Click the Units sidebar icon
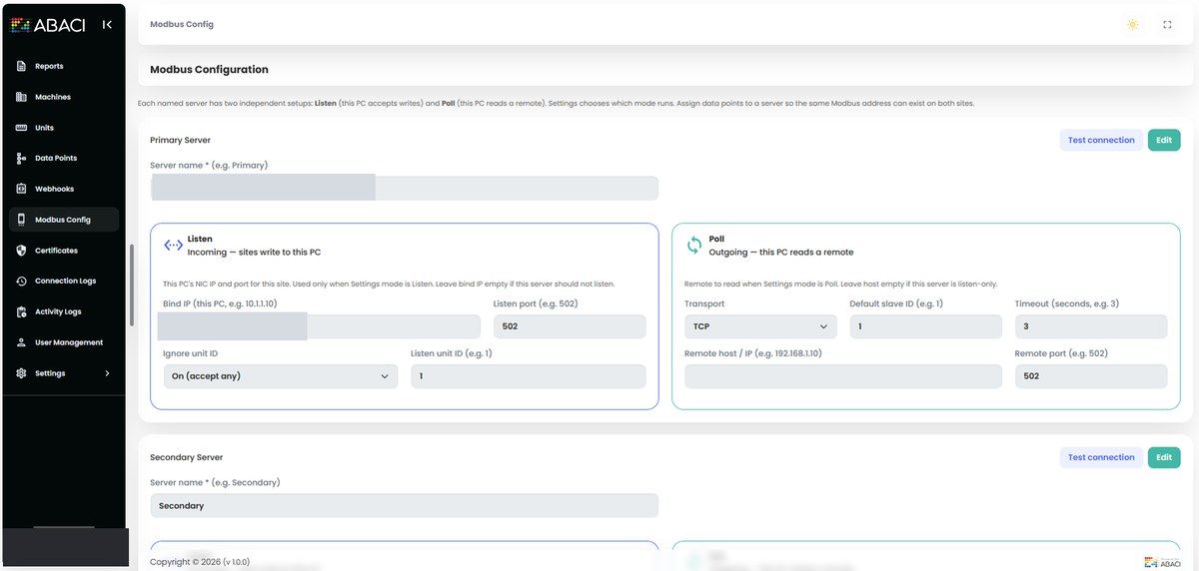This screenshot has width=1199, height=571. pyautogui.click(x=22, y=128)
